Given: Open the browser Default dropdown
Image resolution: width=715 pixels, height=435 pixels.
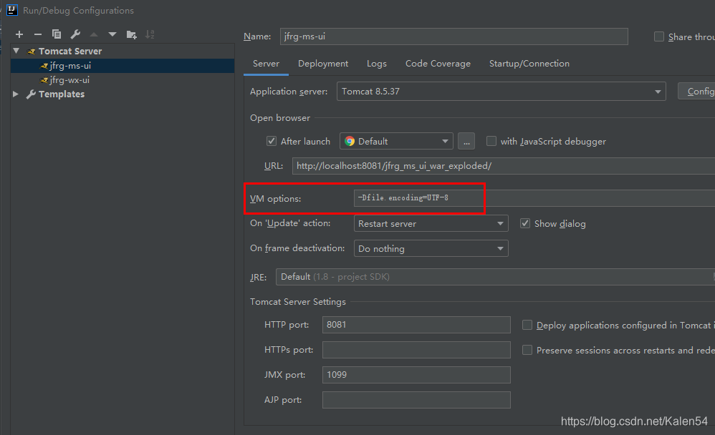Looking at the screenshot, I should pos(396,141).
